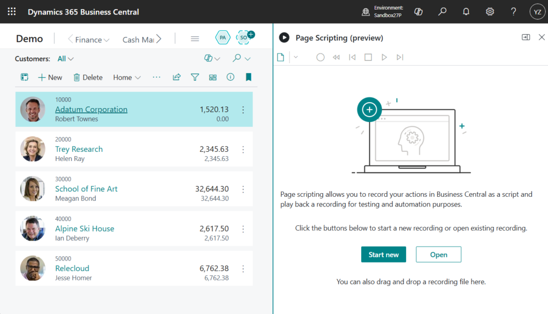This screenshot has width=548, height=314.
Task: Click the Start new button
Action: pos(383,255)
